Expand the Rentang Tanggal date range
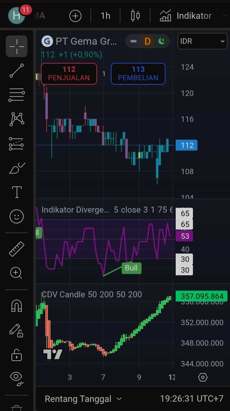Screen dimensions: 230x411 coord(83,399)
